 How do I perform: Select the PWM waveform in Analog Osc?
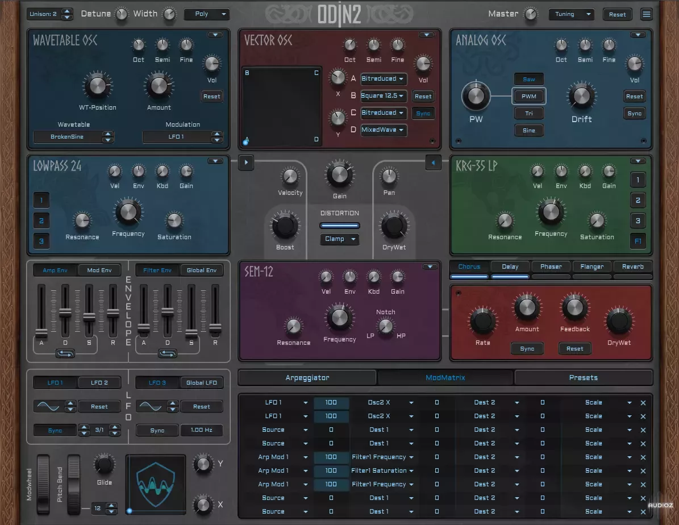pos(529,96)
